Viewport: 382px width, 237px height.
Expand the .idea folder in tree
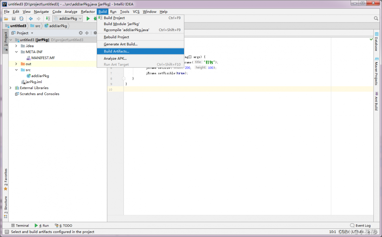[x=16, y=46]
